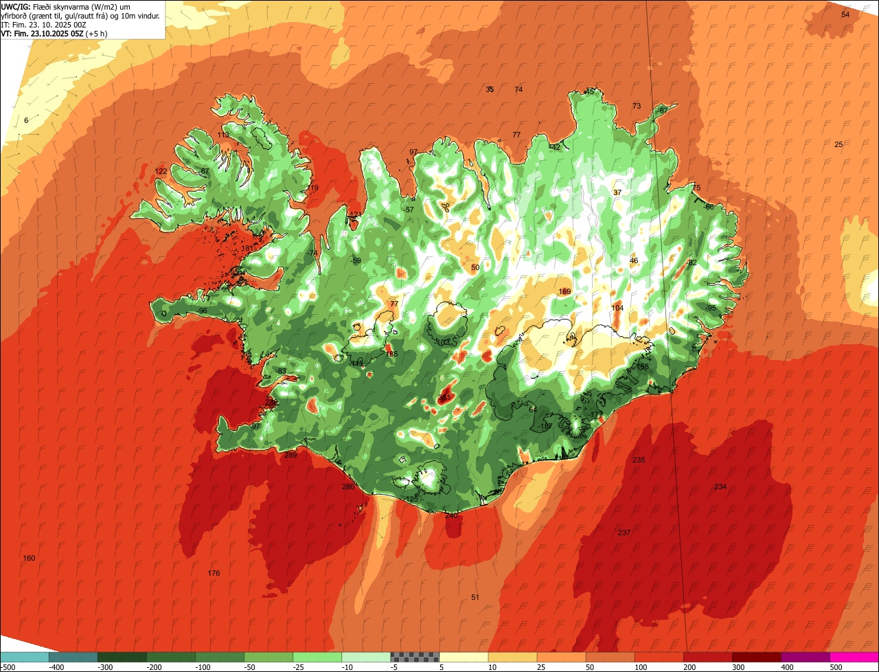
Task: Click the value 237 over the southeast sea
Action: [624, 533]
